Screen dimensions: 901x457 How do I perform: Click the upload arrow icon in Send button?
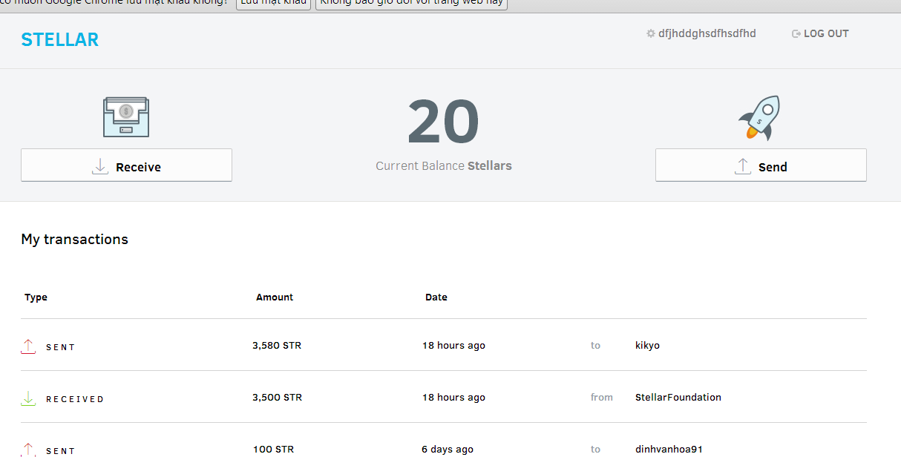[x=743, y=167]
